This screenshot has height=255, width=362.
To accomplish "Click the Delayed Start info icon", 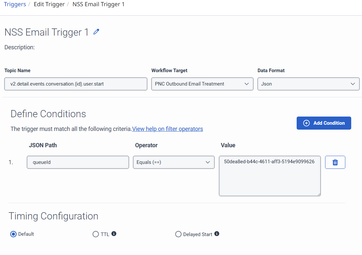I will tap(217, 234).
